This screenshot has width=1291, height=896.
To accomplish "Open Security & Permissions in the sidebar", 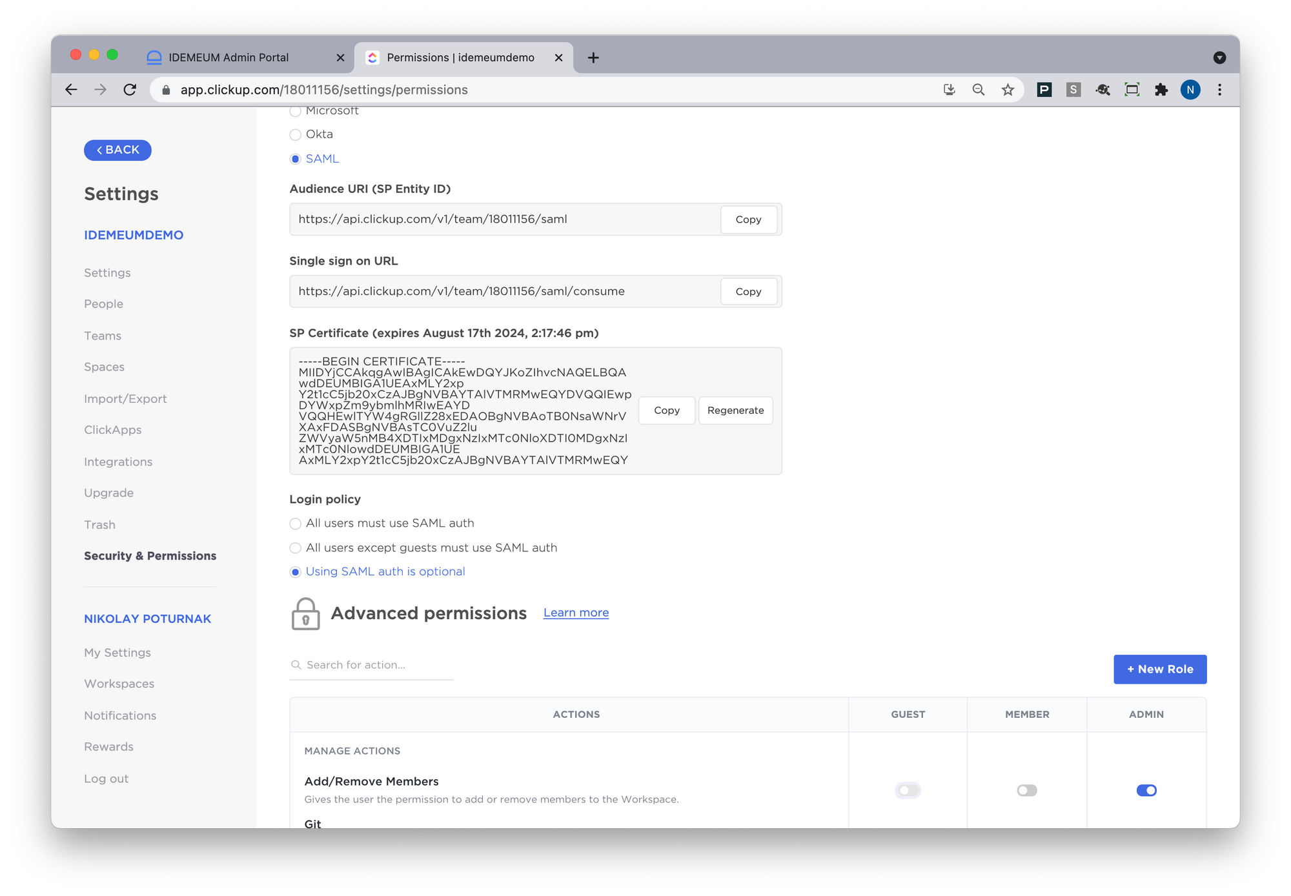I will 150,556.
